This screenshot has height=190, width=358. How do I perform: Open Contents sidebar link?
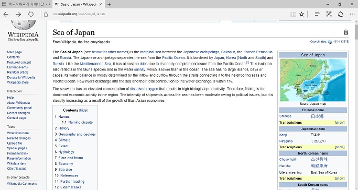pos(13,57)
